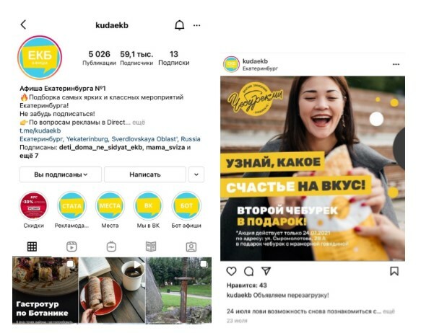Open profile three-dots options menu
Screen dimensions: 421x333
tap(197, 25)
